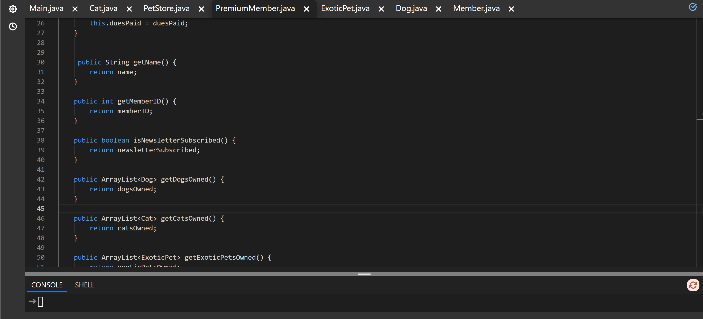Click the saved checkmark status icon
This screenshot has width=703, height=319.
[x=692, y=7]
